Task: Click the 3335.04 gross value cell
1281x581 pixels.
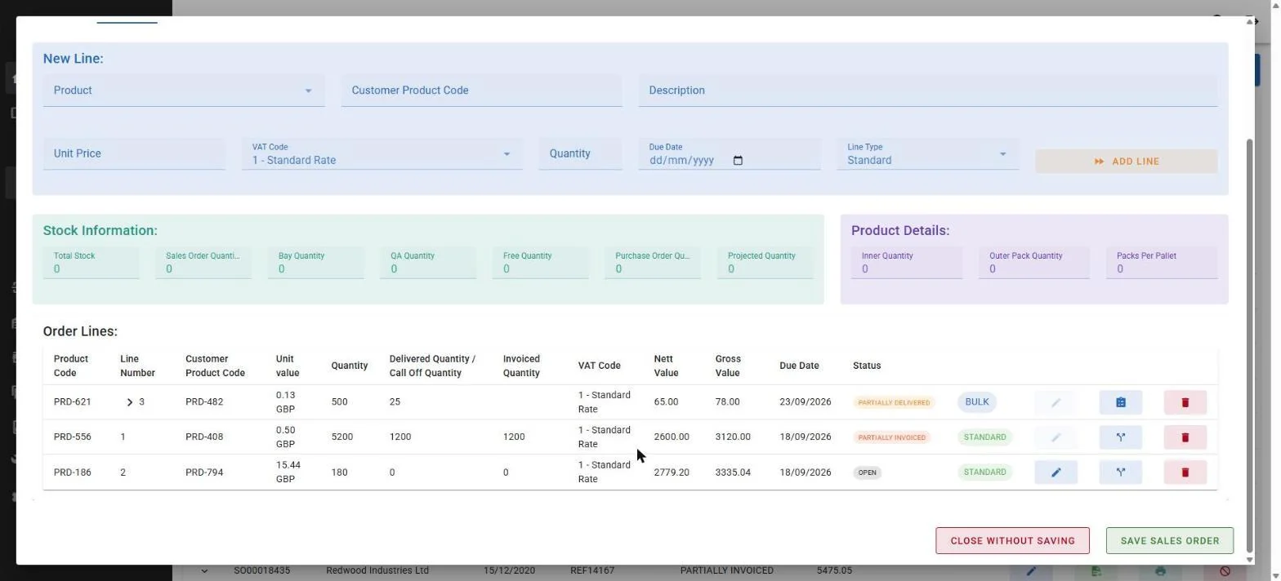Action: (733, 472)
